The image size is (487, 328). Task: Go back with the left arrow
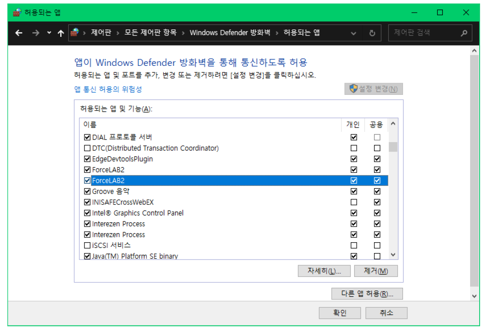19,32
